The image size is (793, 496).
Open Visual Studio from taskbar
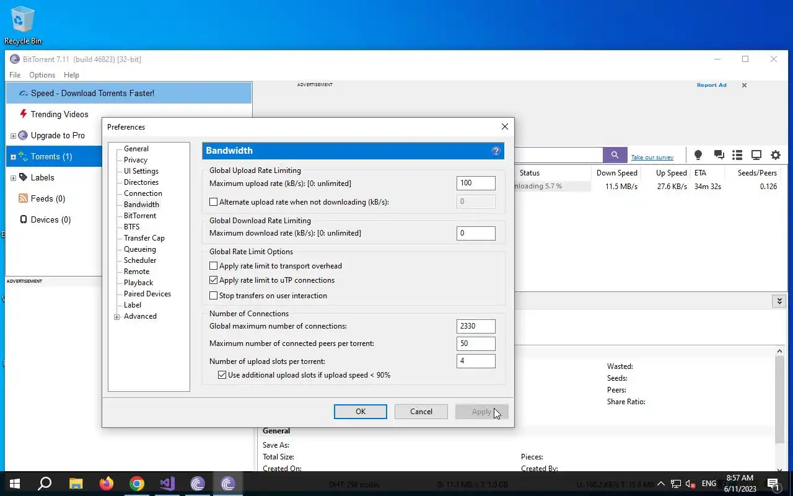[x=167, y=484]
